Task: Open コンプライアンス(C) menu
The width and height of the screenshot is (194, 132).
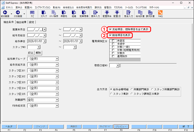Action: [x=42, y=7]
